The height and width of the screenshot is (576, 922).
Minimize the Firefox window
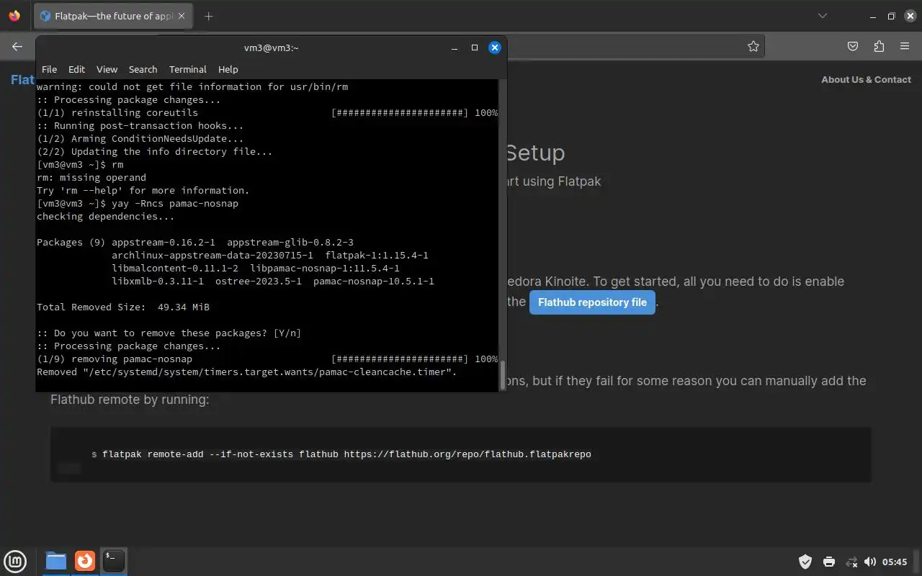point(873,16)
